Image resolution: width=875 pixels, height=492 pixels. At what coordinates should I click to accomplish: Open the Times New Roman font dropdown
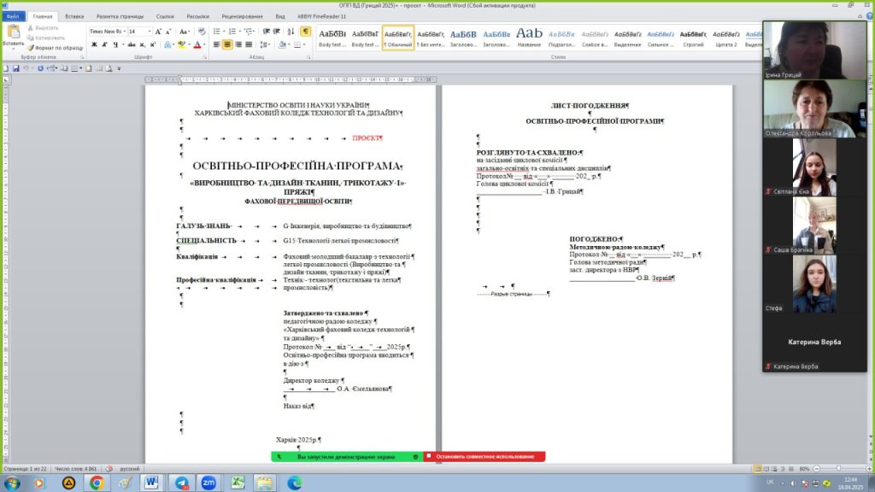coord(122,31)
